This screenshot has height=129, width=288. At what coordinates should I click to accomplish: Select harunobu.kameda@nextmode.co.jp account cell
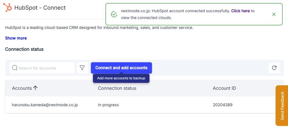pos(45,105)
